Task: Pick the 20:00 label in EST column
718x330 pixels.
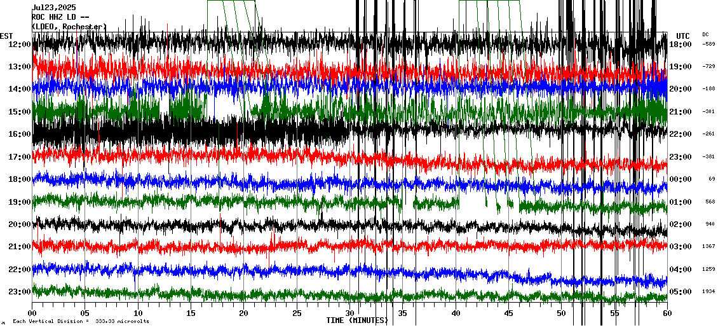Action: coord(19,224)
